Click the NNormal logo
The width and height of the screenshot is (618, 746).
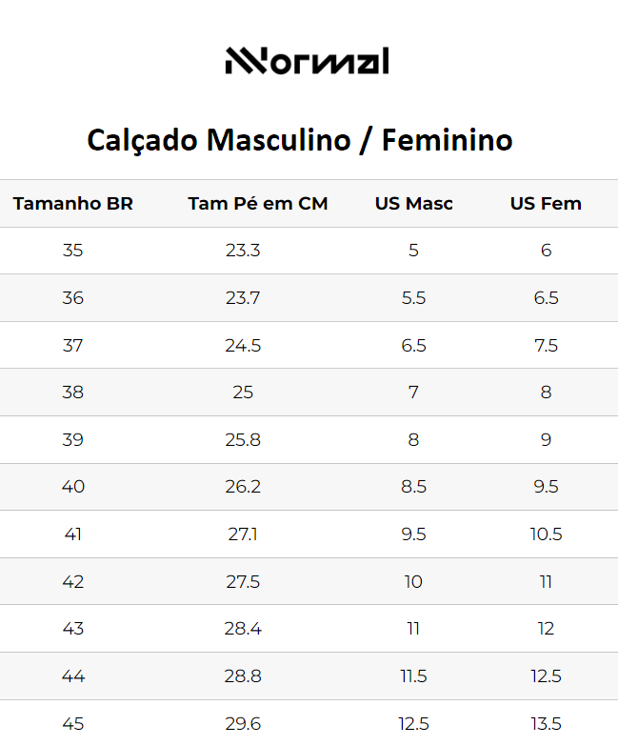click(307, 61)
